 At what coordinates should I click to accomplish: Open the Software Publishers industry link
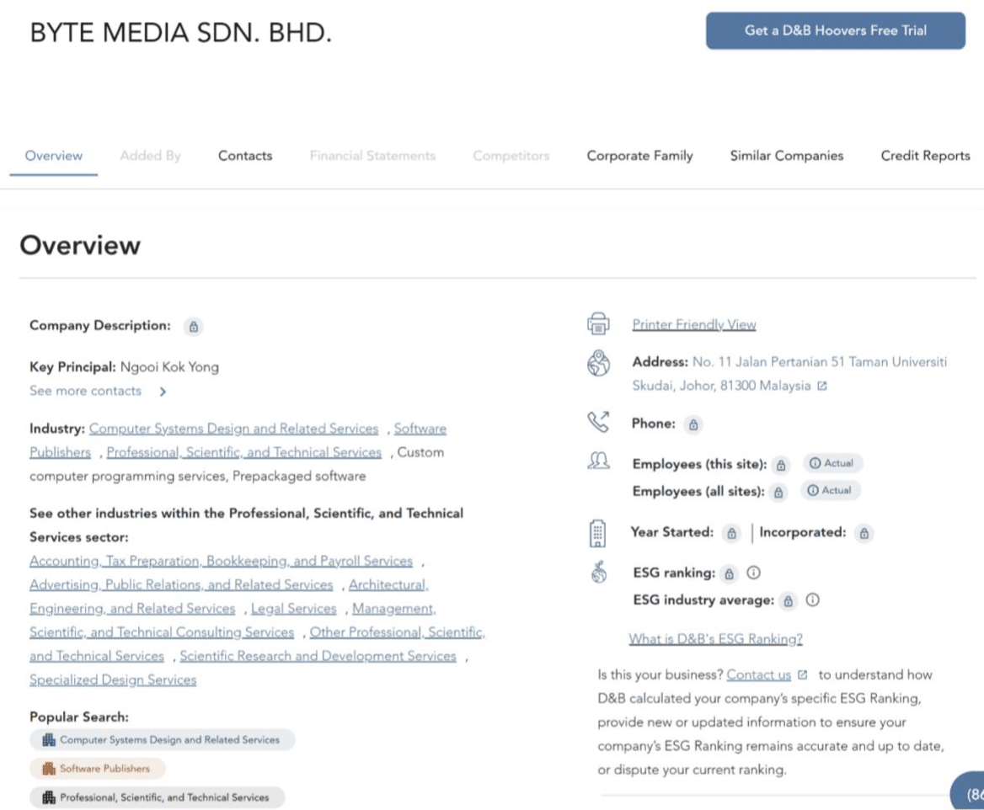[420, 429]
